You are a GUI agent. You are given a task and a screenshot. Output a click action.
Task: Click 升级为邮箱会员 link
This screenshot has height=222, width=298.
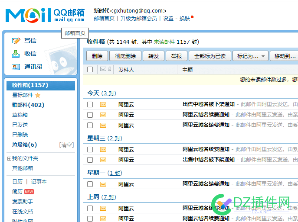pos(139,19)
